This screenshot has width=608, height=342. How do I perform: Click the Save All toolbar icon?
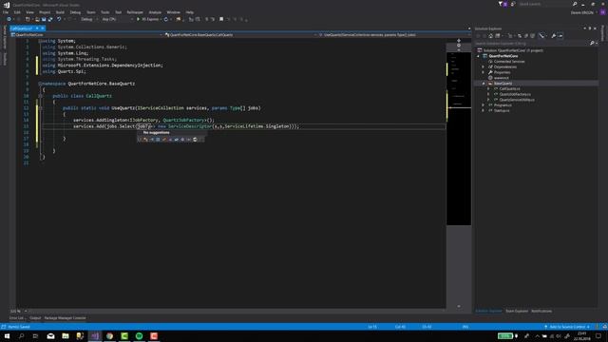[50, 19]
